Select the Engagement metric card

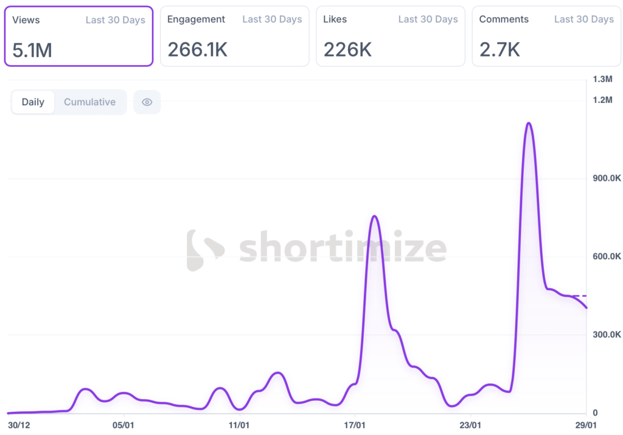pyautogui.click(x=234, y=37)
